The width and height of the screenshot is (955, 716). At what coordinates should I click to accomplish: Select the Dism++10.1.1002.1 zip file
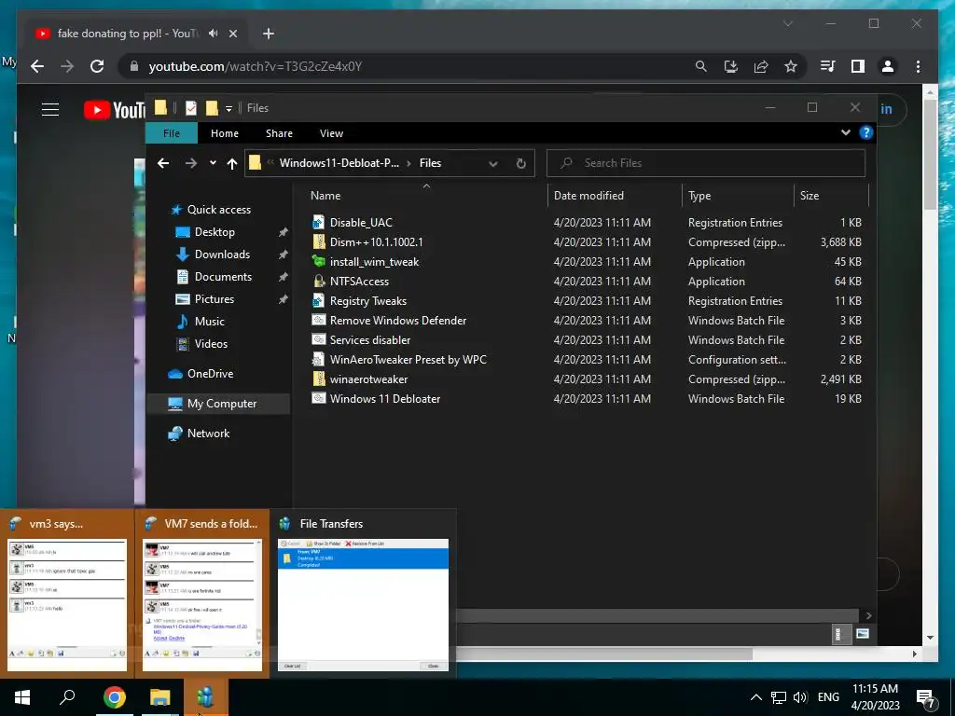coord(376,242)
